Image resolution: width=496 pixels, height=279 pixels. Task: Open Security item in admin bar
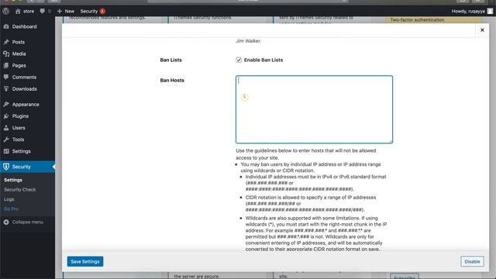pyautogui.click(x=89, y=11)
